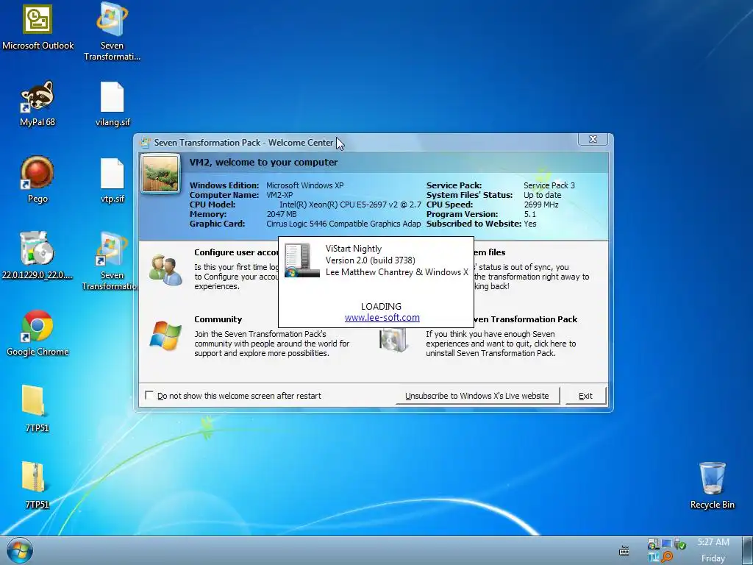
Task: Click the '2699 MHz' CPU speed value
Action: [540, 205]
